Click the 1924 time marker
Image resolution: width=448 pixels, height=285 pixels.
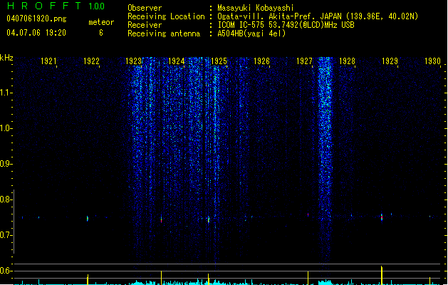pyautogui.click(x=177, y=61)
